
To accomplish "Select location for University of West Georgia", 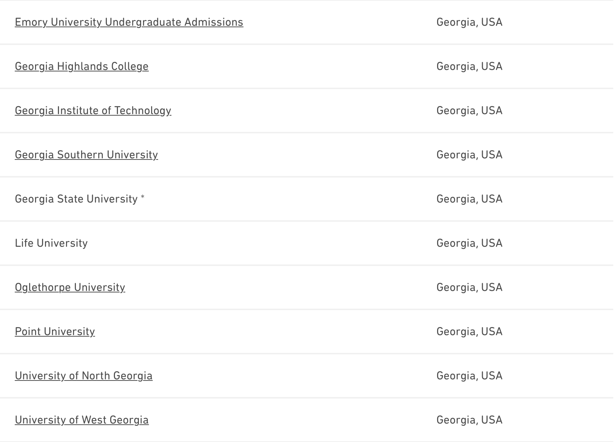I will tap(469, 420).
